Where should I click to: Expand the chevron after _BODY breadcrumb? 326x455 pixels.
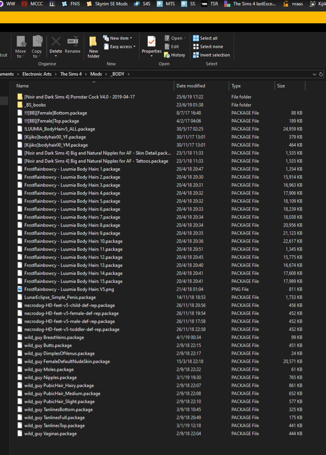pyautogui.click(x=128, y=74)
